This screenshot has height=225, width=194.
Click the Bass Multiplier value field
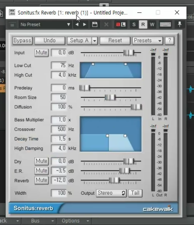click(59, 120)
